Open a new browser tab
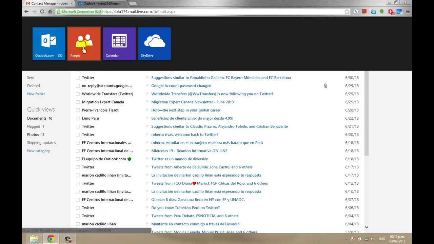The height and width of the screenshot is (244, 434). pos(133,3)
